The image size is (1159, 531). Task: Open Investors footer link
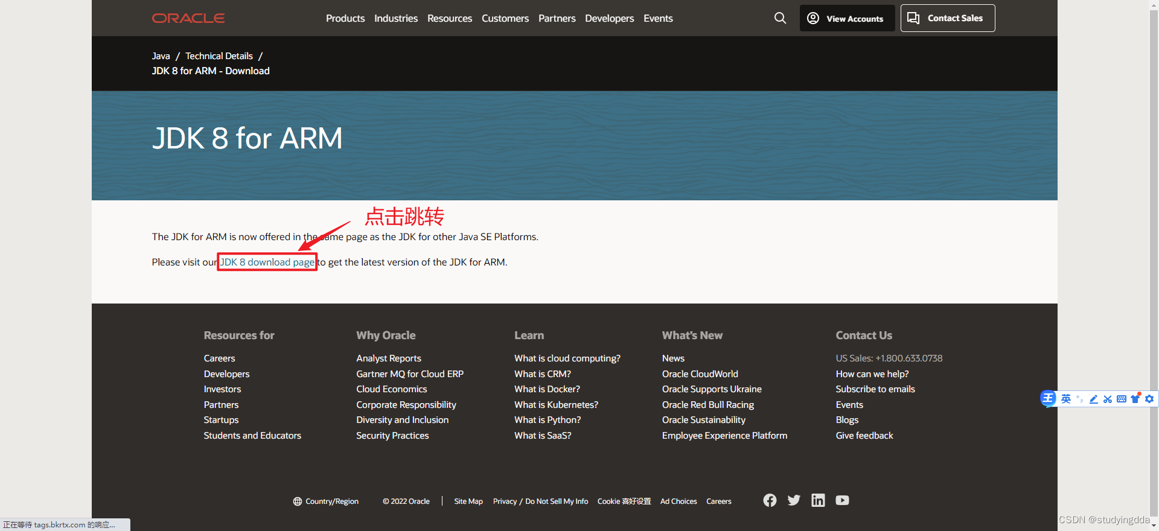[x=222, y=389]
